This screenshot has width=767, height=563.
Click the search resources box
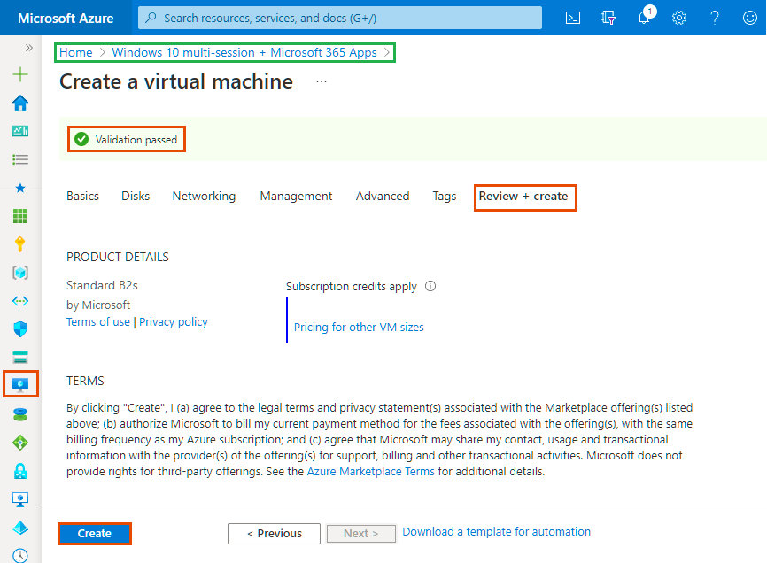(x=340, y=18)
